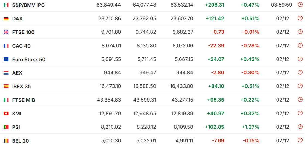305x144 pixels.
Task: Open the S&P/BMV IPC index link
Action: click(x=28, y=5)
